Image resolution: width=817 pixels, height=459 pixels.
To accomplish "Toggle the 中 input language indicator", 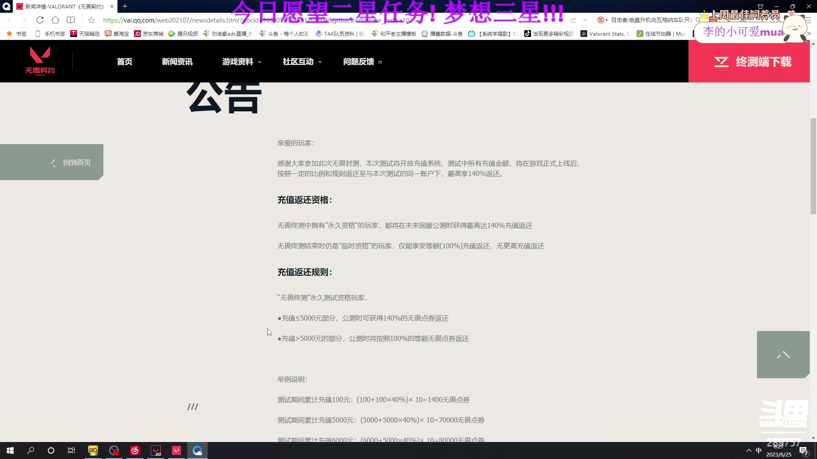I will click(x=759, y=450).
